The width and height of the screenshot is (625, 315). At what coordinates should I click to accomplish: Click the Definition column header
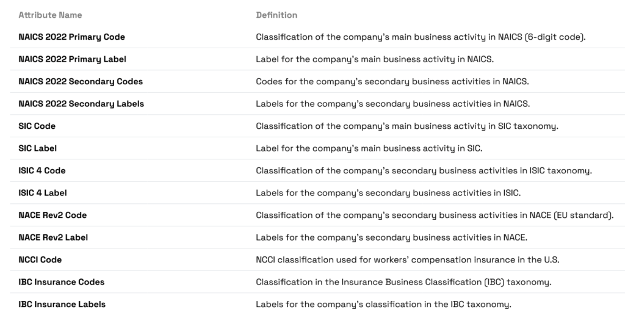click(276, 15)
